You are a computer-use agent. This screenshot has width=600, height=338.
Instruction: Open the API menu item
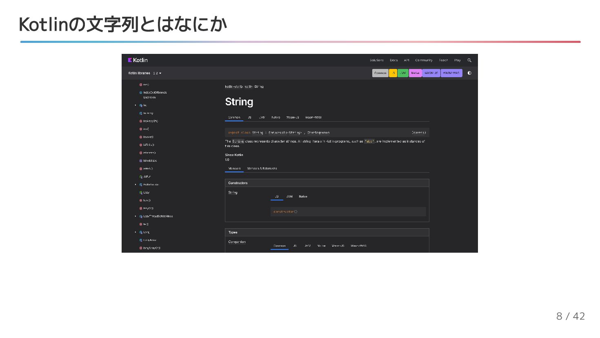(x=407, y=60)
